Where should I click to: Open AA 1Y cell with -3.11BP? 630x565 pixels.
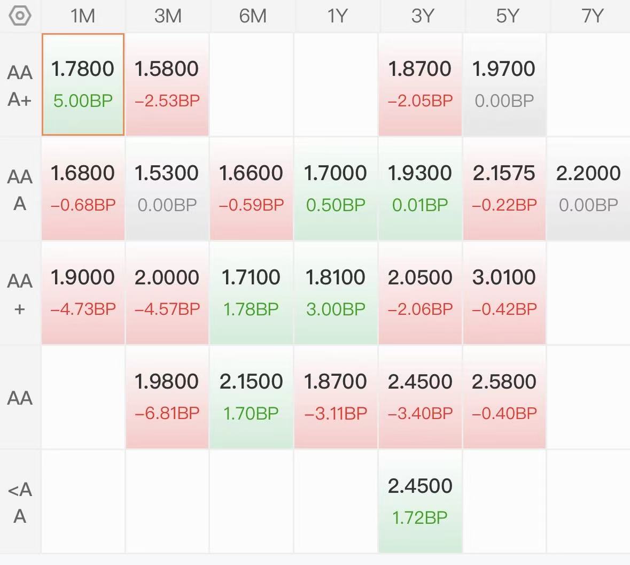336,397
